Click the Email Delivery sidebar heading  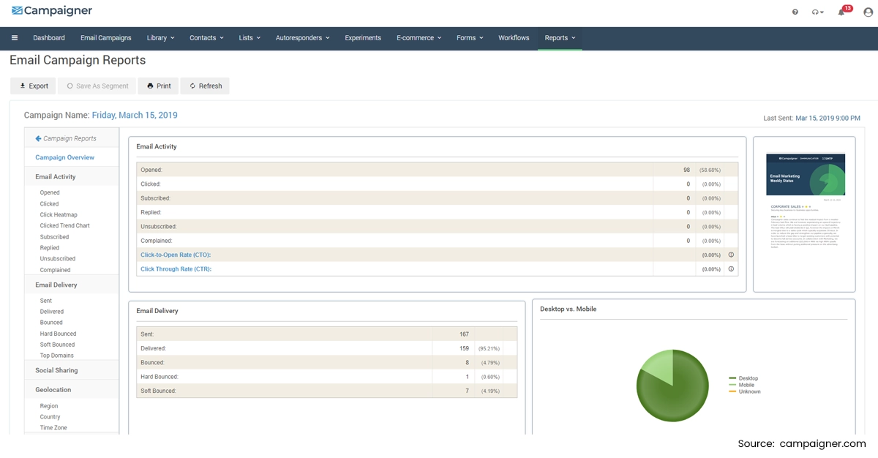[x=56, y=285]
